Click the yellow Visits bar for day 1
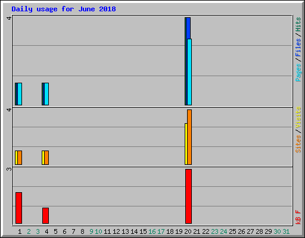This screenshot has width=305, height=238. [x=16, y=158]
